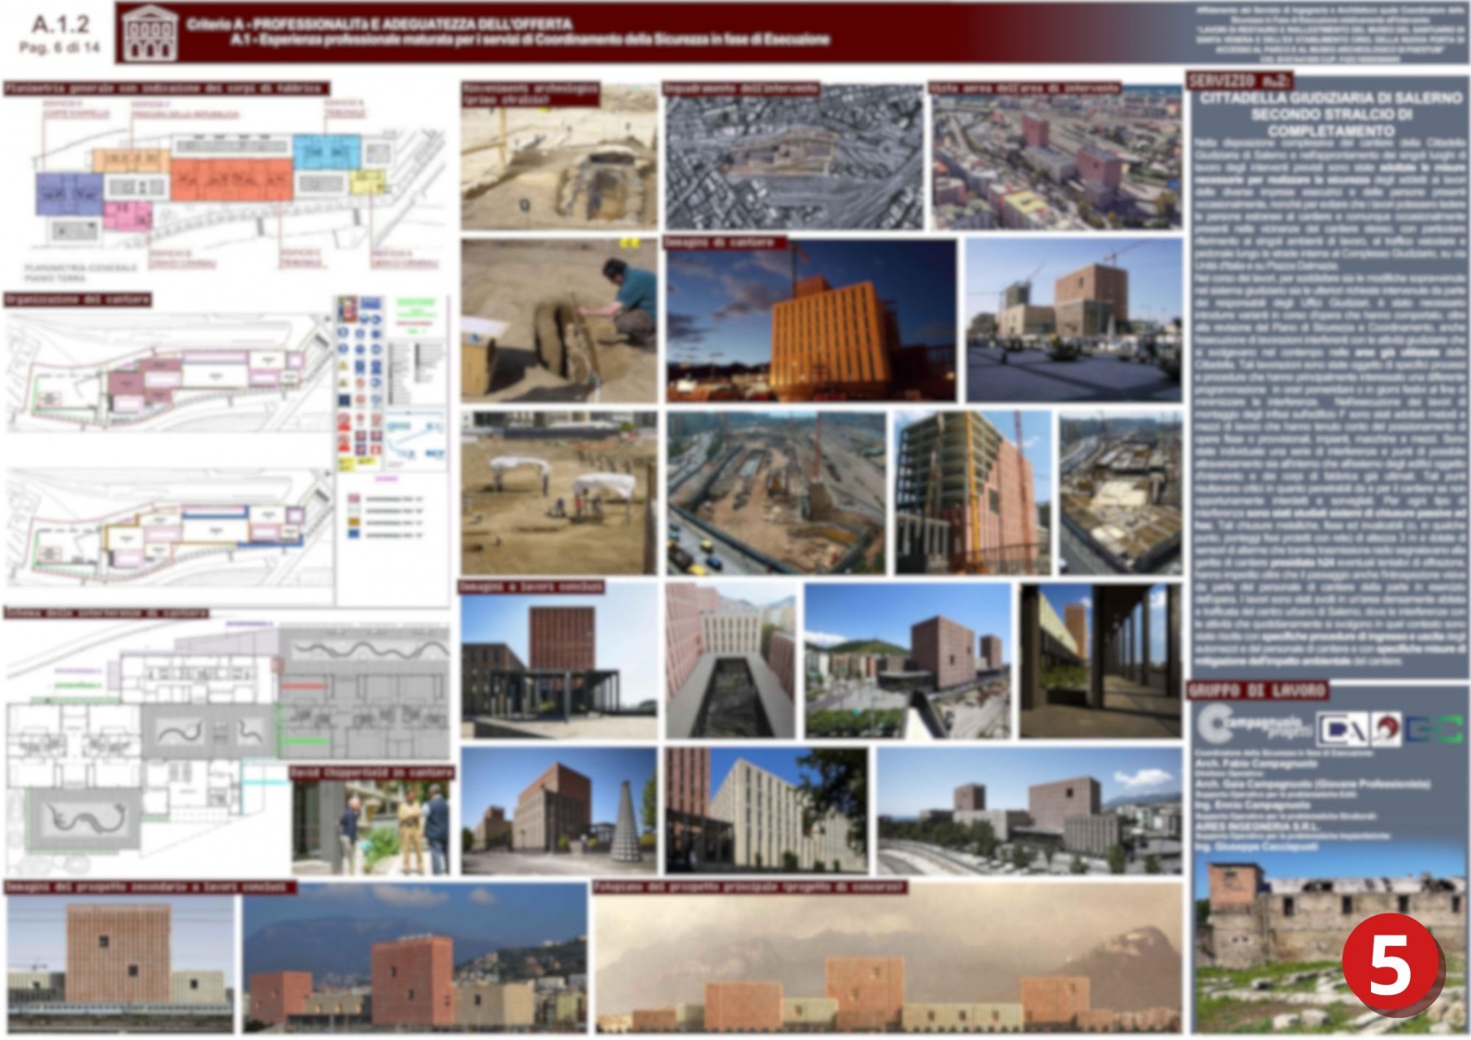The image size is (1471, 1040).
Task: Click the green EC logo
Action: (x=1435, y=729)
